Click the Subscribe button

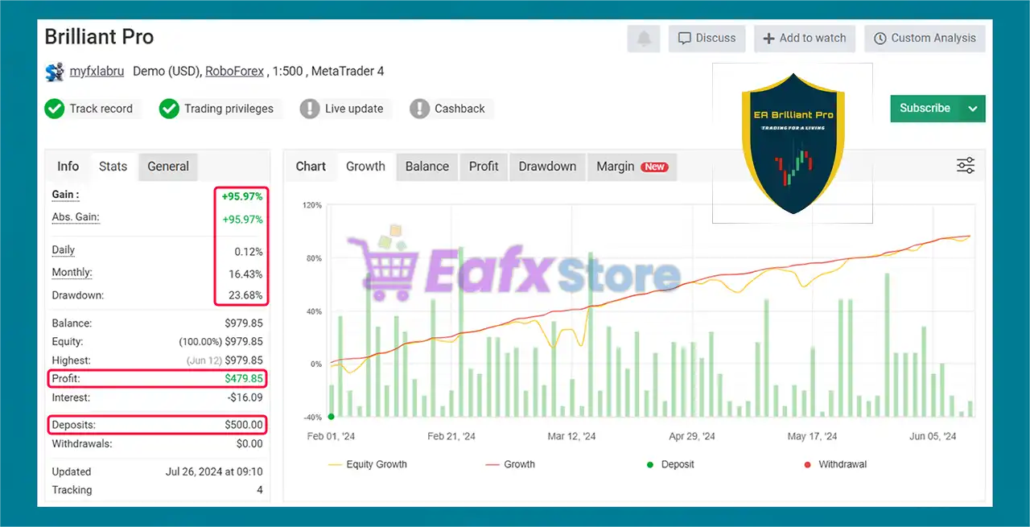(x=925, y=109)
